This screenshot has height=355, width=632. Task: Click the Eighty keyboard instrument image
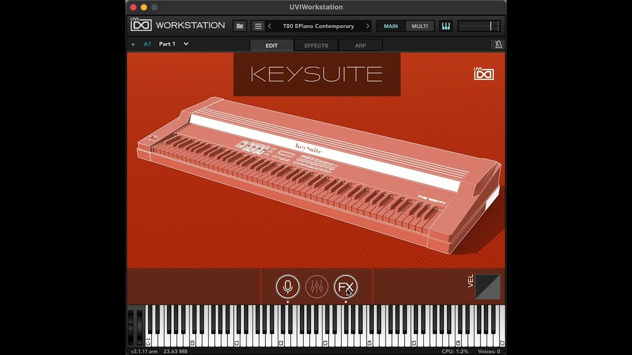tap(319, 175)
